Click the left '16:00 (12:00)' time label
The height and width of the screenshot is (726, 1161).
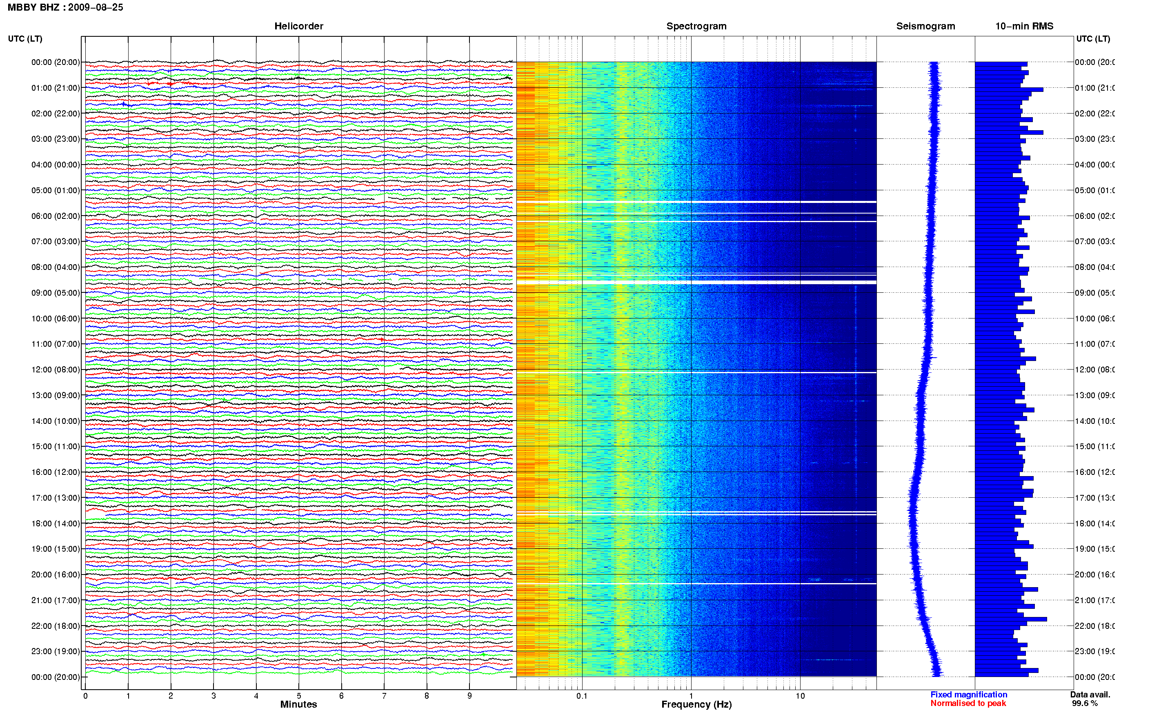pos(55,472)
